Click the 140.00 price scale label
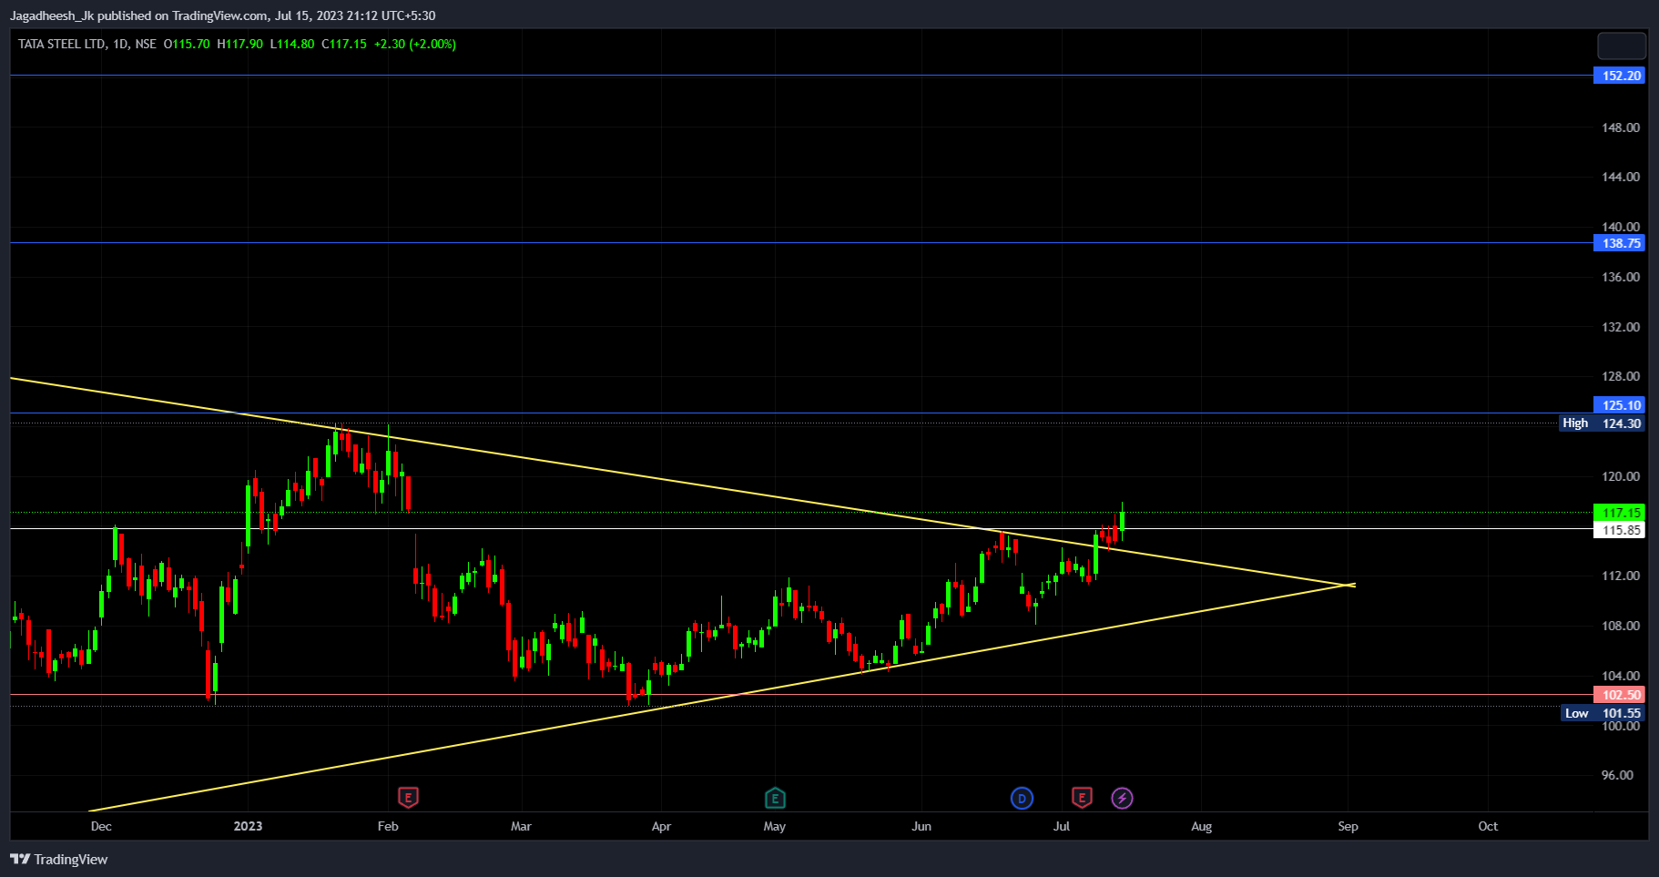The image size is (1659, 877). (1621, 227)
